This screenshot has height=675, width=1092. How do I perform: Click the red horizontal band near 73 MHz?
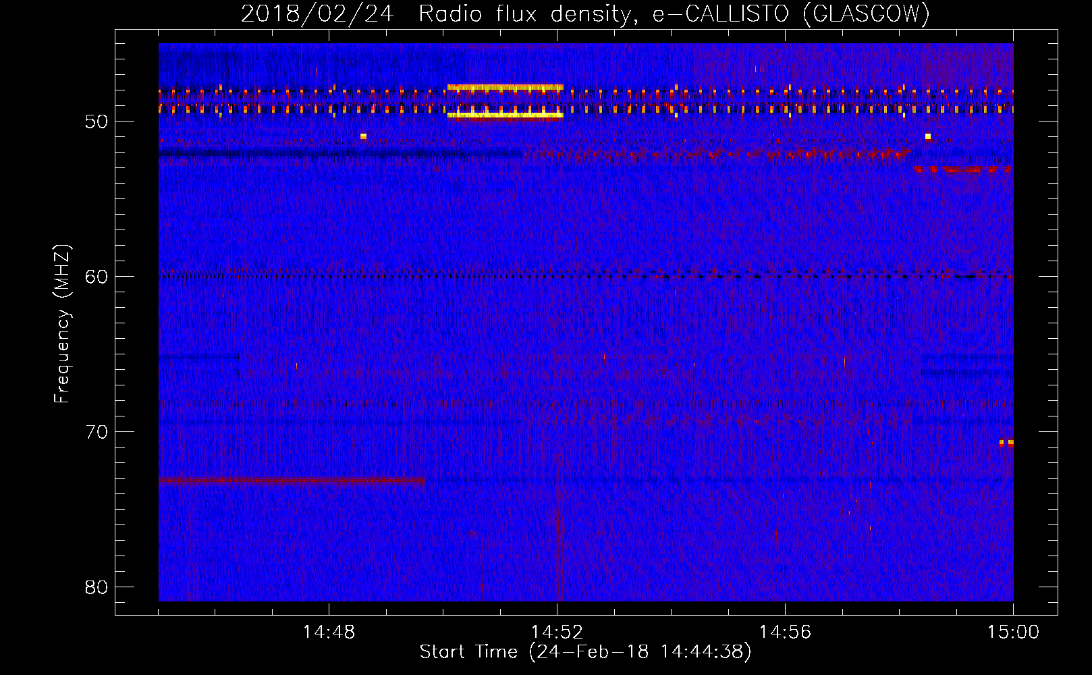click(x=292, y=481)
